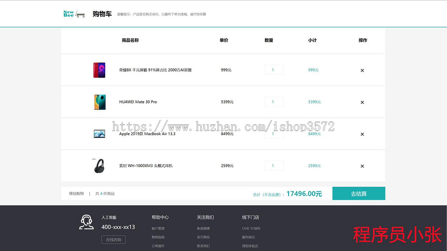Open the 服务网点 footer link

[x=249, y=237]
